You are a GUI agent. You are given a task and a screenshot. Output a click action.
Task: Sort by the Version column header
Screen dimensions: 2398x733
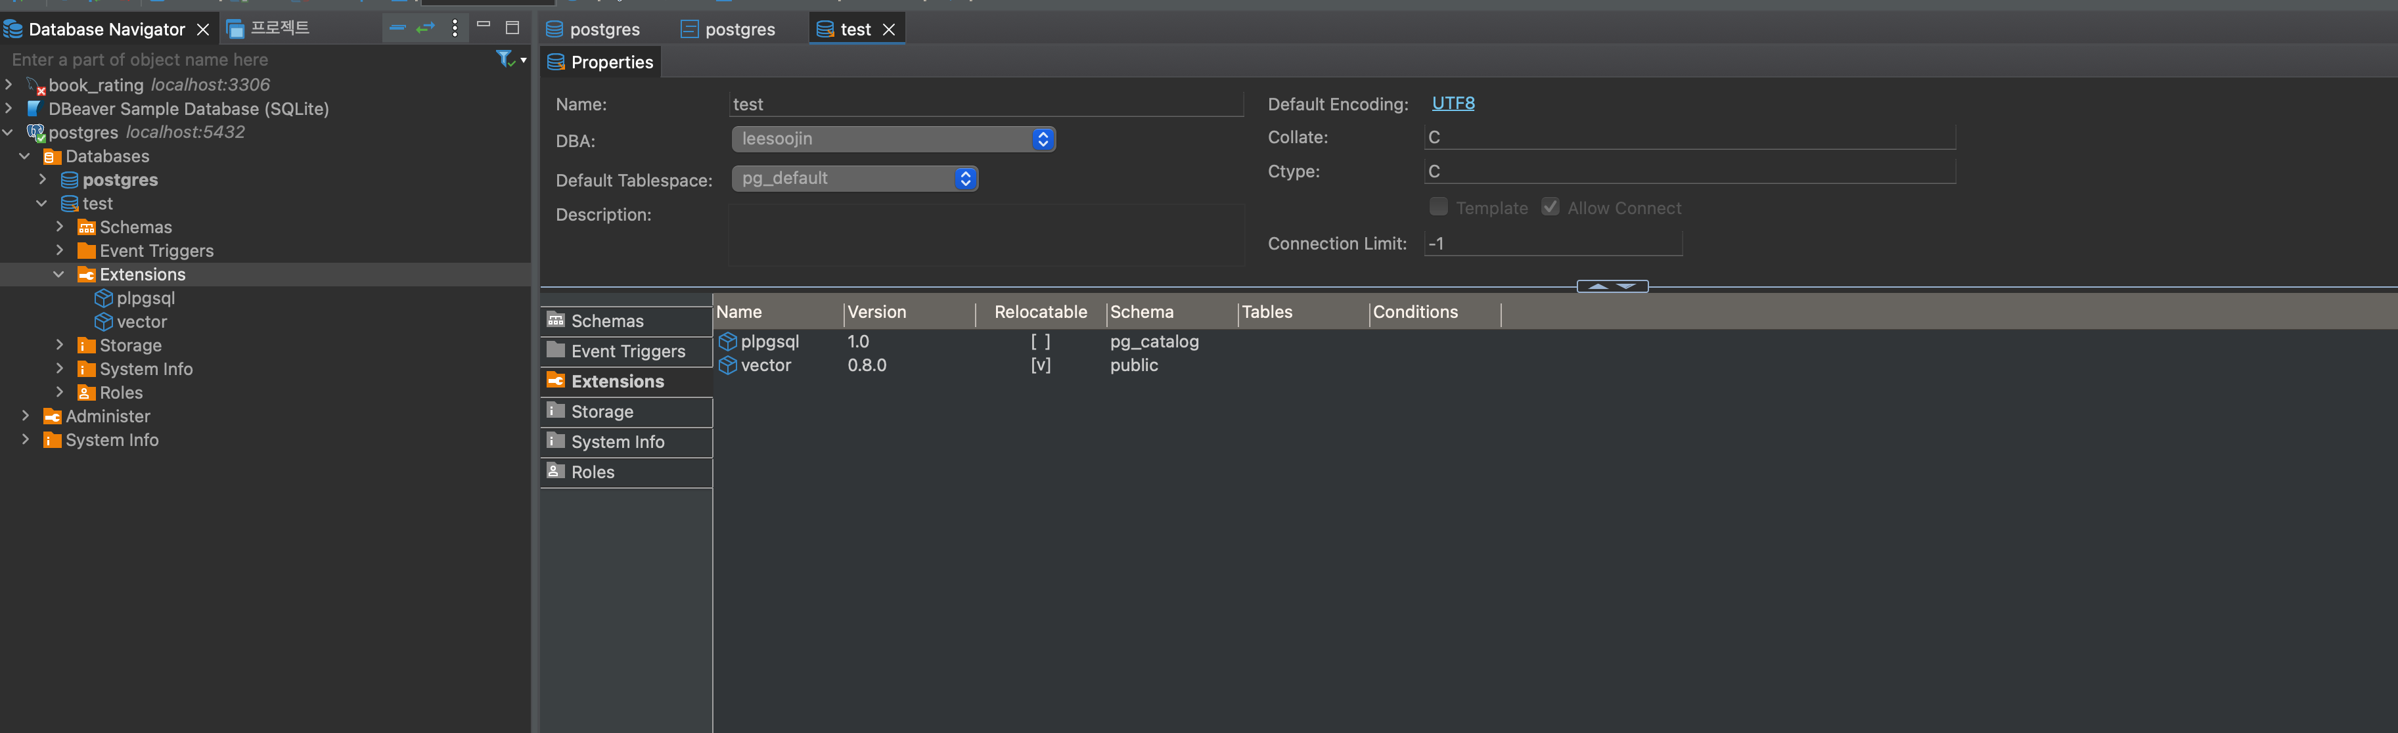point(876,313)
